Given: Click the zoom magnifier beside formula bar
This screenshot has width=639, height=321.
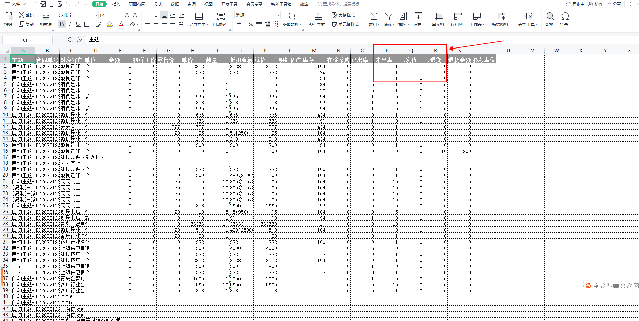Looking at the screenshot, I should pyautogui.click(x=70, y=40).
